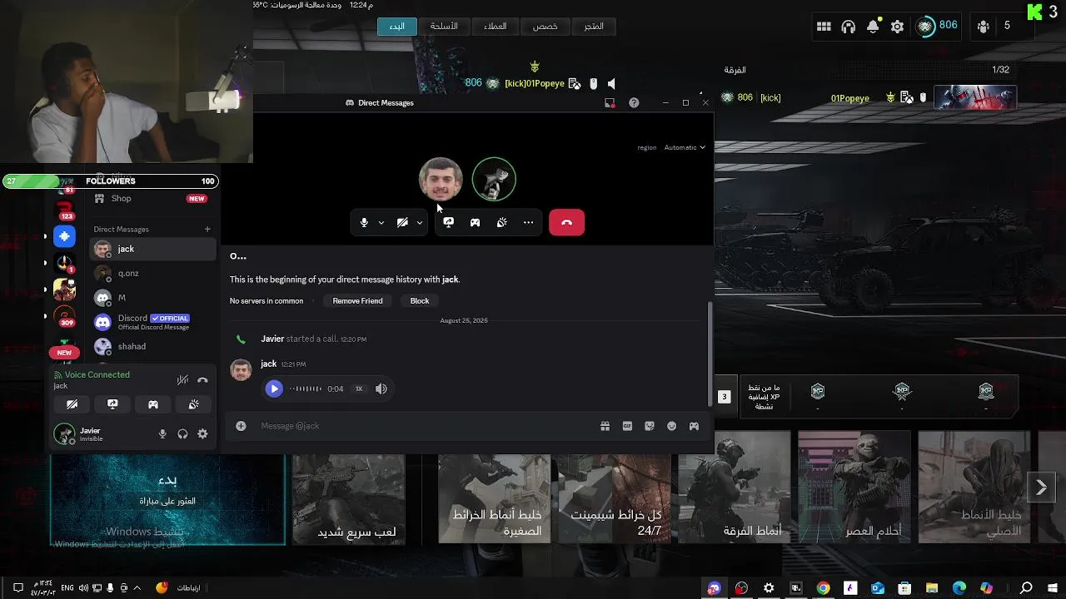This screenshot has height=599, width=1066.
Task: Toggle noise suppression in Voice Connected panel
Action: (x=182, y=380)
